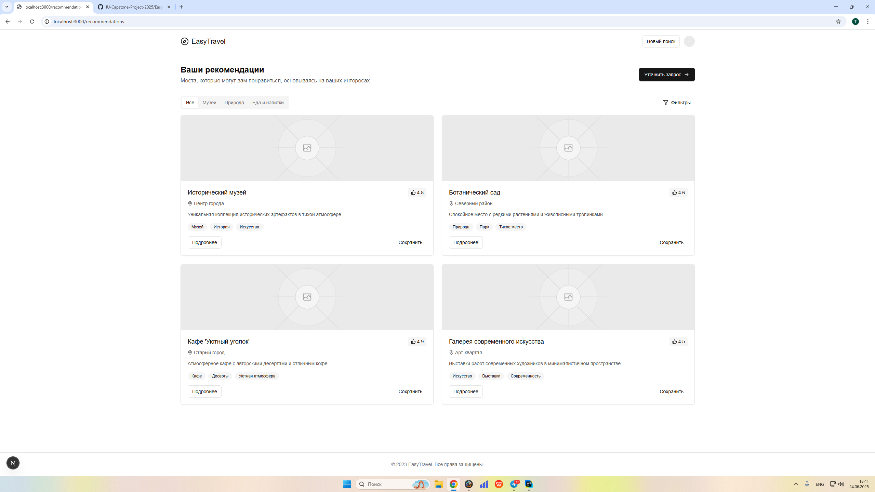Screen dimensions: 875x492
Task: Click the 4.8 thumbs-up rating badge
Action: (417, 192)
